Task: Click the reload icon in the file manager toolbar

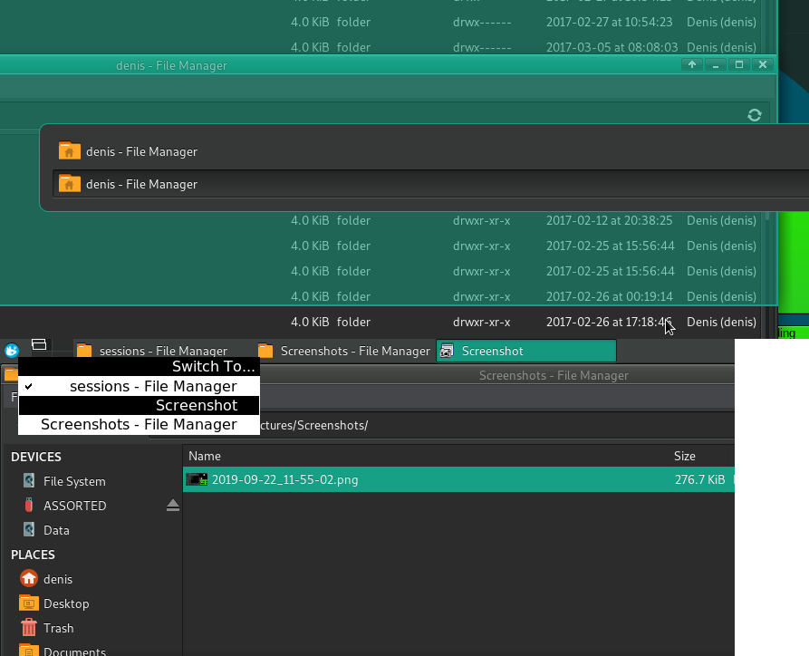Action: pyautogui.click(x=754, y=115)
